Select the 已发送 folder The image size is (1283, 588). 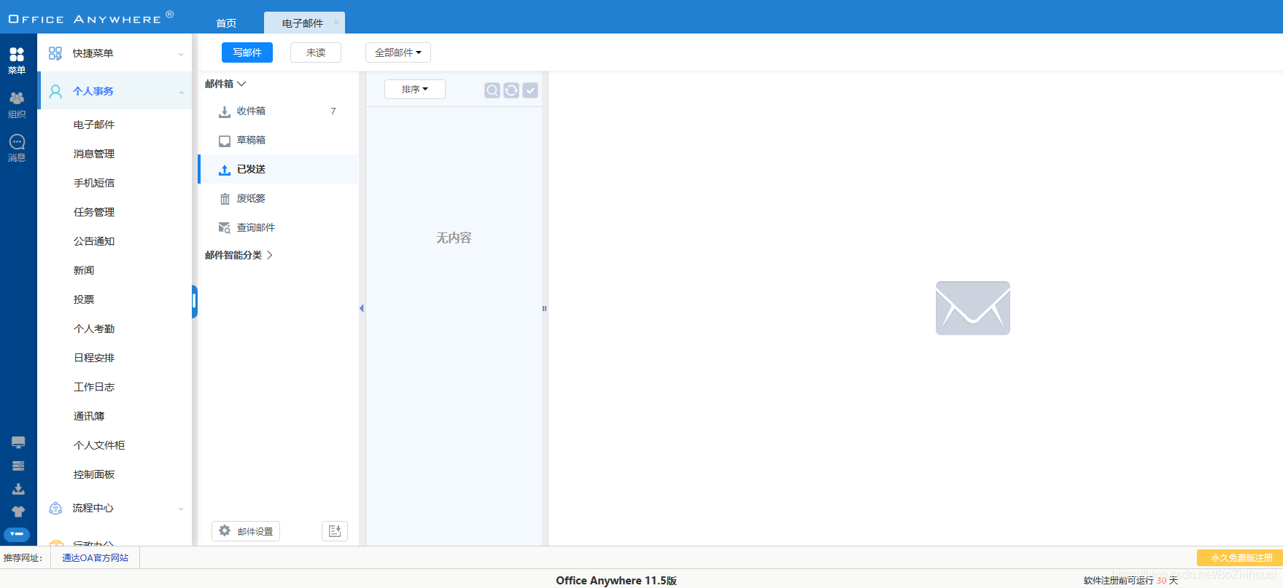pos(279,170)
